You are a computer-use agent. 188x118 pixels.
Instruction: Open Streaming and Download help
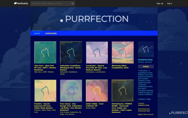click(144, 110)
